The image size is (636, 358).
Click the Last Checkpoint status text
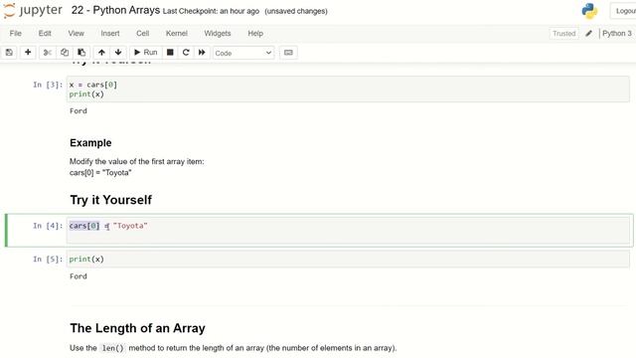point(211,11)
